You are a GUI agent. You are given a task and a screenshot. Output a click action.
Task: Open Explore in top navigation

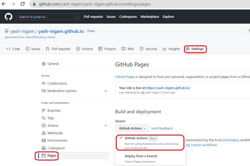point(168,16)
